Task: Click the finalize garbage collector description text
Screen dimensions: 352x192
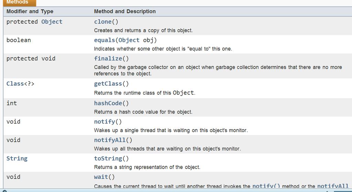Action: coord(218,70)
